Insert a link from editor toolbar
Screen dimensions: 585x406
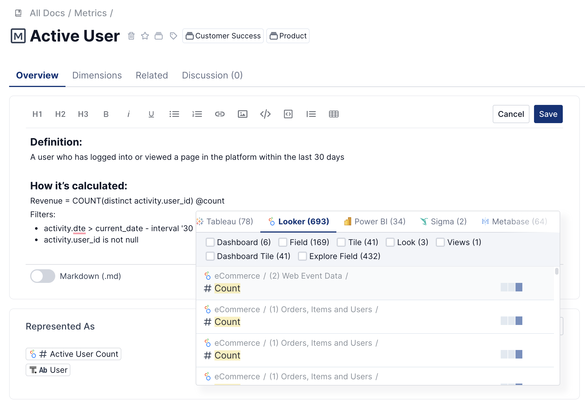[220, 114]
